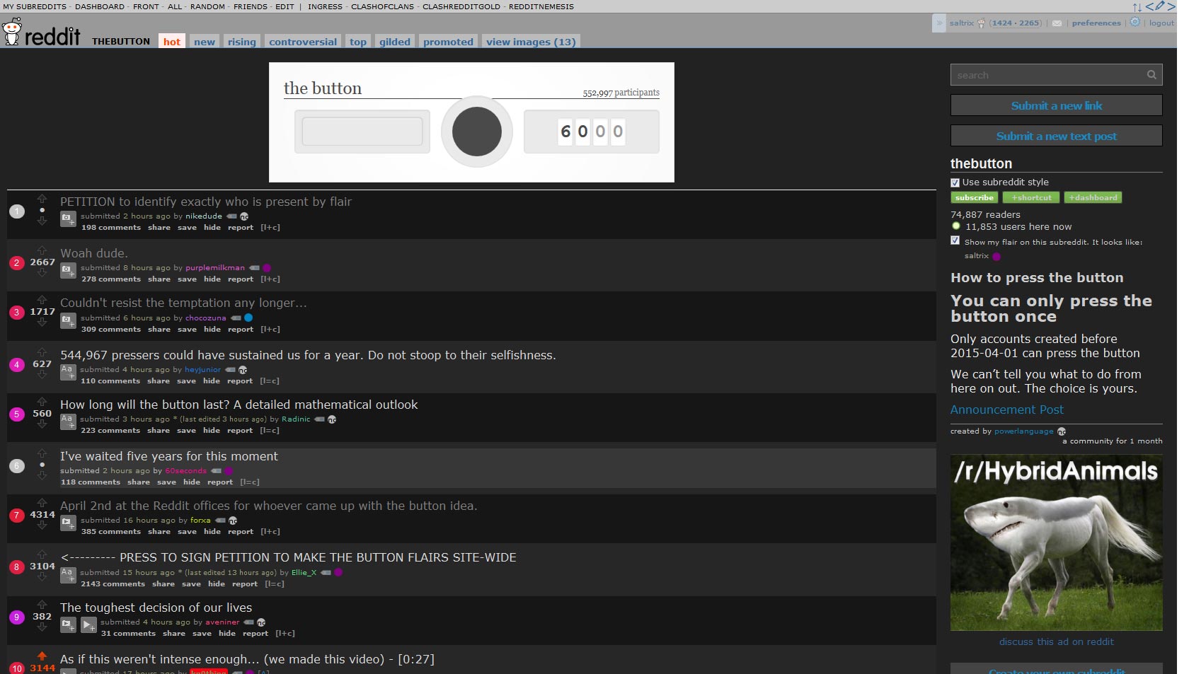Upvote the 'Woah dude.' post
The height and width of the screenshot is (674, 1189).
pos(42,250)
